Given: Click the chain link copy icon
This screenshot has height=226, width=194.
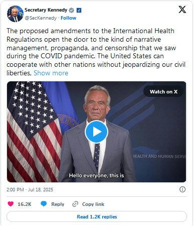Looking at the screenshot, I should (x=75, y=204).
